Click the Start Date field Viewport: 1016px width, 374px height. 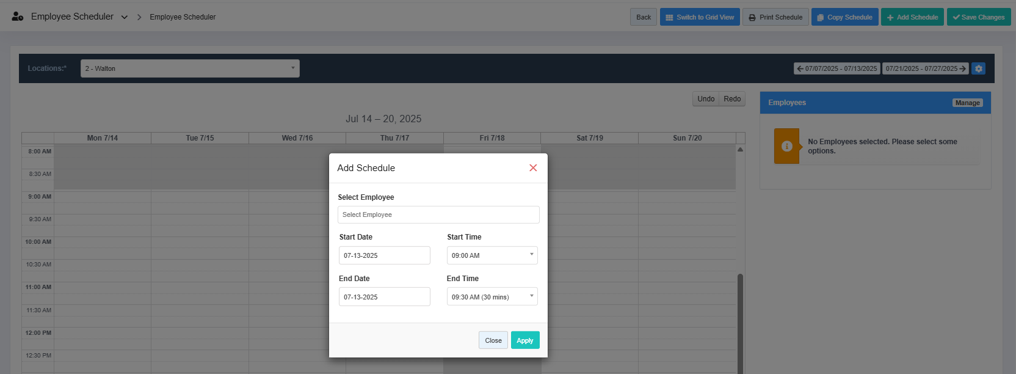click(x=385, y=255)
